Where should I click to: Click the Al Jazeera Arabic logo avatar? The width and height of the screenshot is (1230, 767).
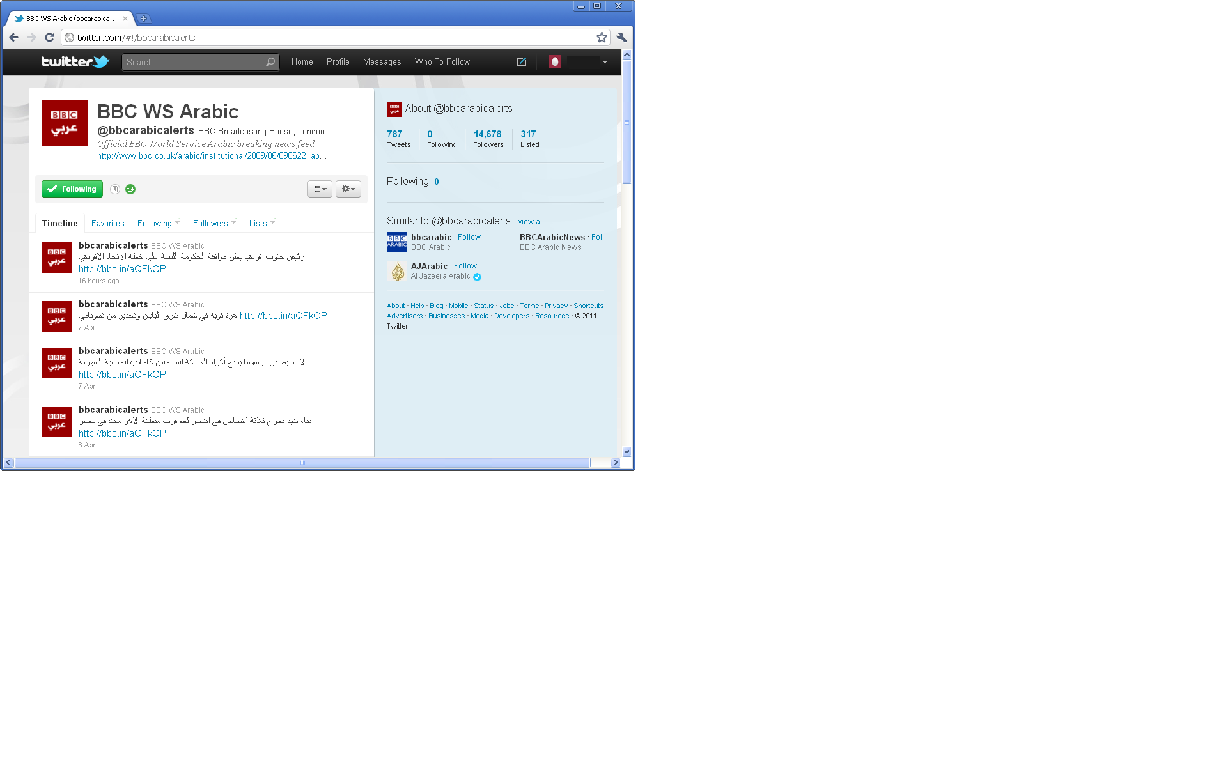397,271
